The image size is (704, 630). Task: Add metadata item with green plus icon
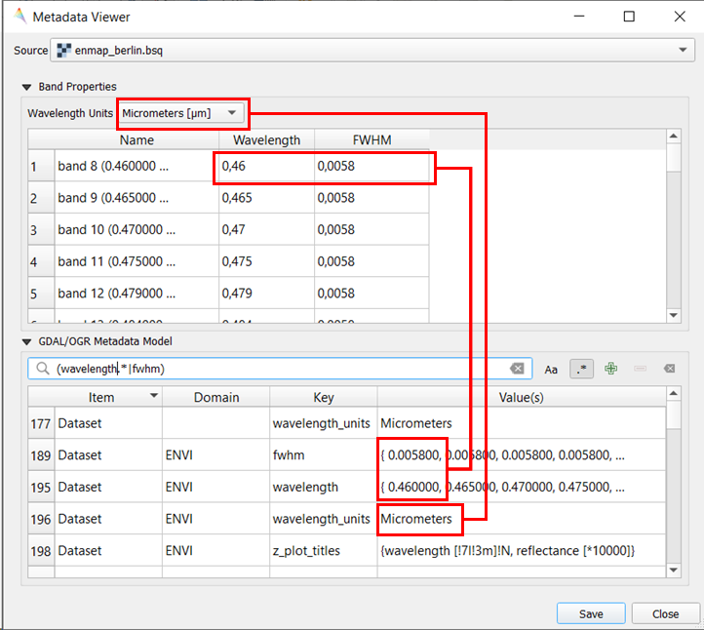[610, 369]
